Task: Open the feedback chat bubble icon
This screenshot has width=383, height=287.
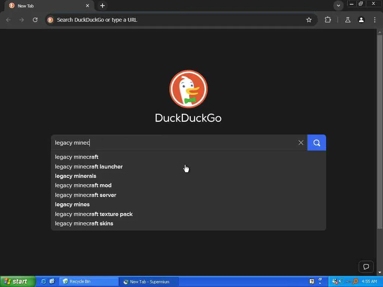Action: pos(366,267)
